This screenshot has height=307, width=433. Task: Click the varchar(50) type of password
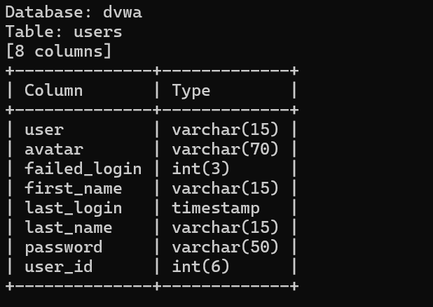(x=225, y=247)
